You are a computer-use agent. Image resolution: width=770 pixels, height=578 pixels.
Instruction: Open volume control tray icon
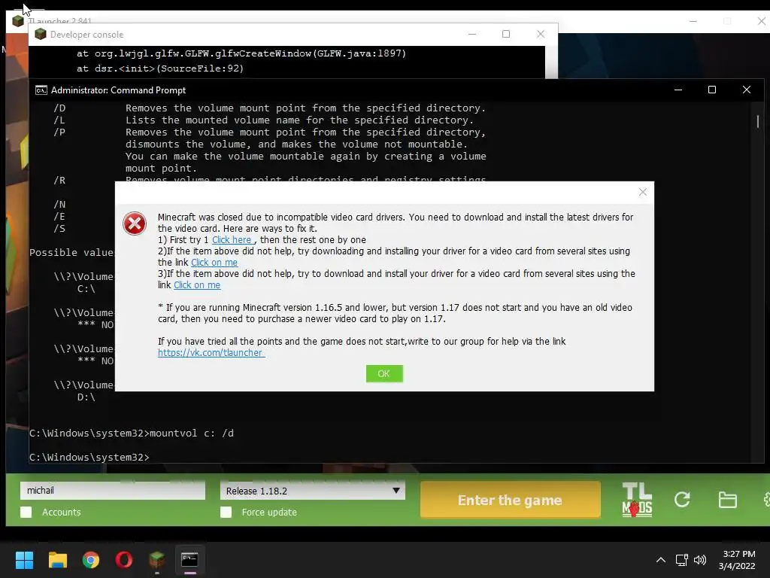click(x=700, y=560)
